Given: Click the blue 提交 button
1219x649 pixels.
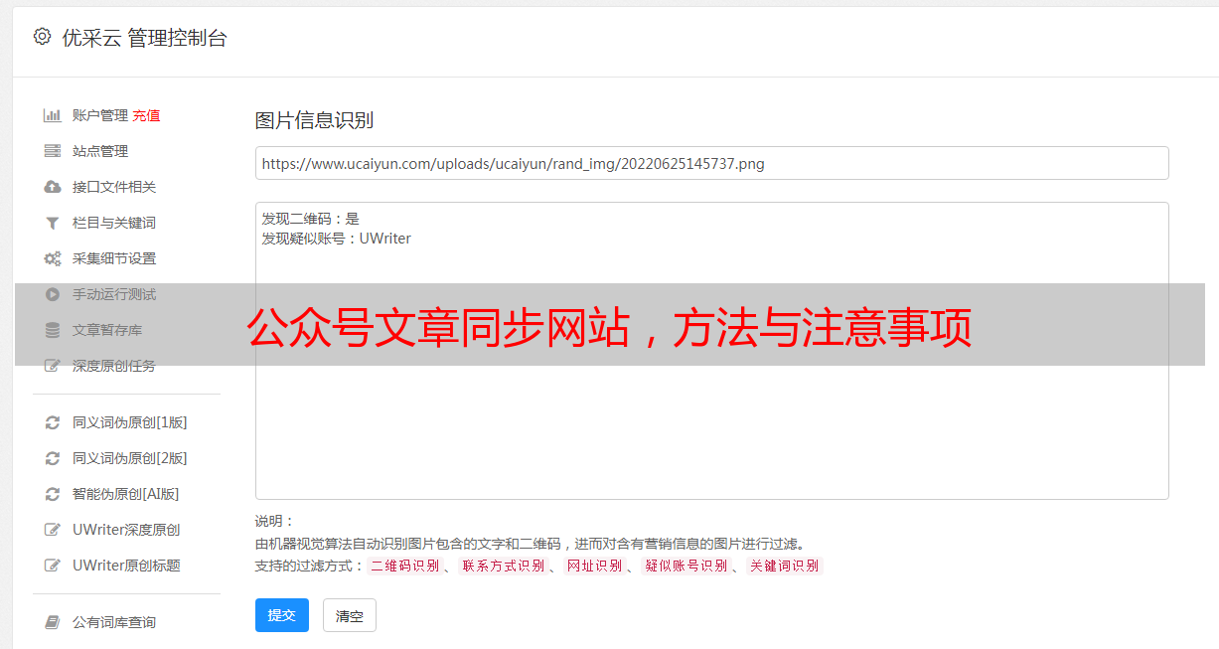Looking at the screenshot, I should tap(282, 615).
